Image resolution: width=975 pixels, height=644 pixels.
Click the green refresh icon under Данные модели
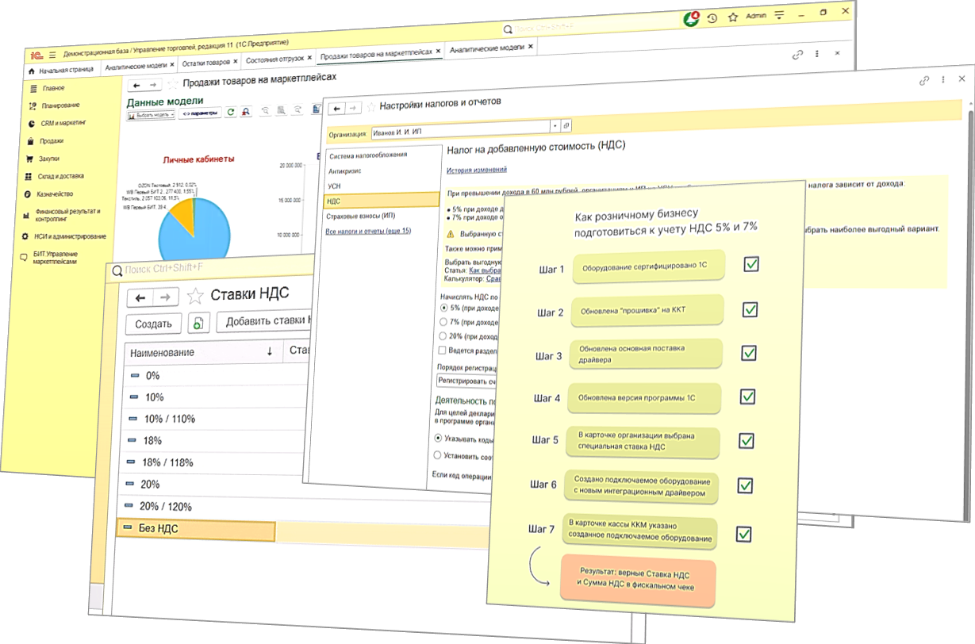click(x=230, y=113)
